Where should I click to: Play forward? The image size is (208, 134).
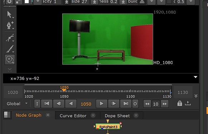(x=101, y=104)
